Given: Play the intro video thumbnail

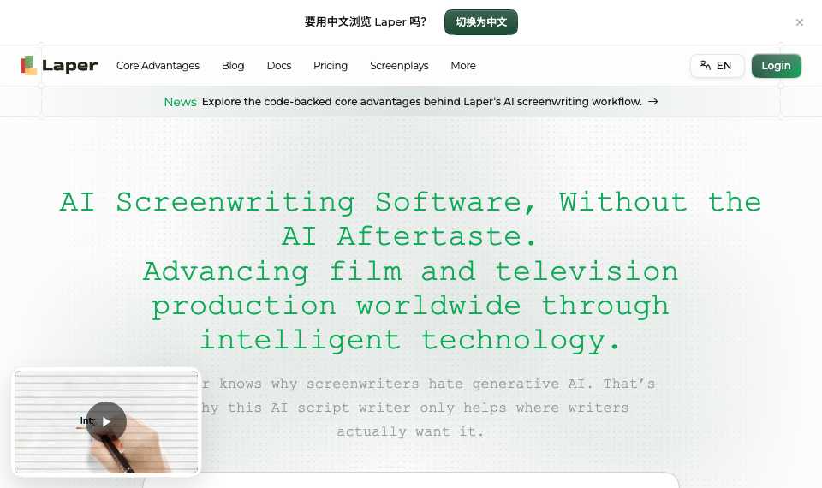Looking at the screenshot, I should click(x=106, y=421).
